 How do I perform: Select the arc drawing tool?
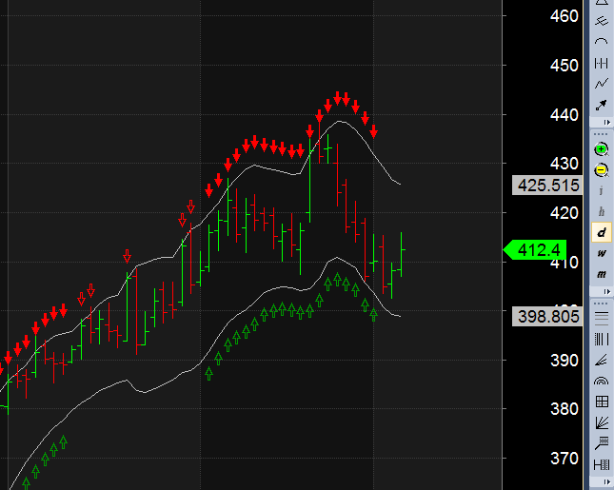coord(601,42)
